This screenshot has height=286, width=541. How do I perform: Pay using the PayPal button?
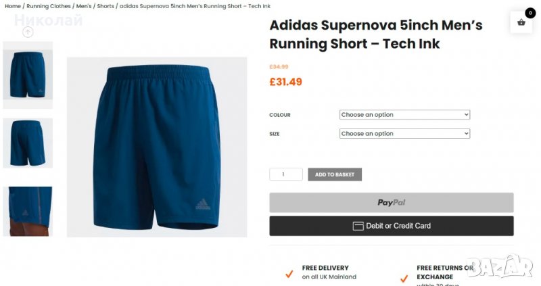point(391,202)
